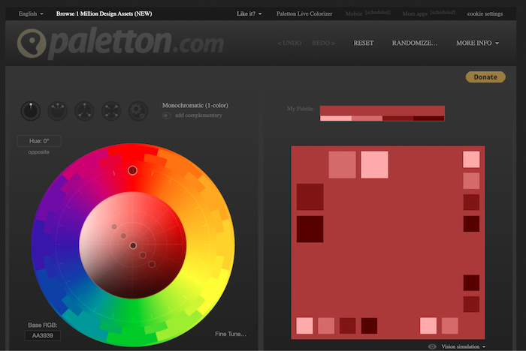Select the Free-style gear scheme icon
This screenshot has width=526, height=351.
tap(138, 112)
